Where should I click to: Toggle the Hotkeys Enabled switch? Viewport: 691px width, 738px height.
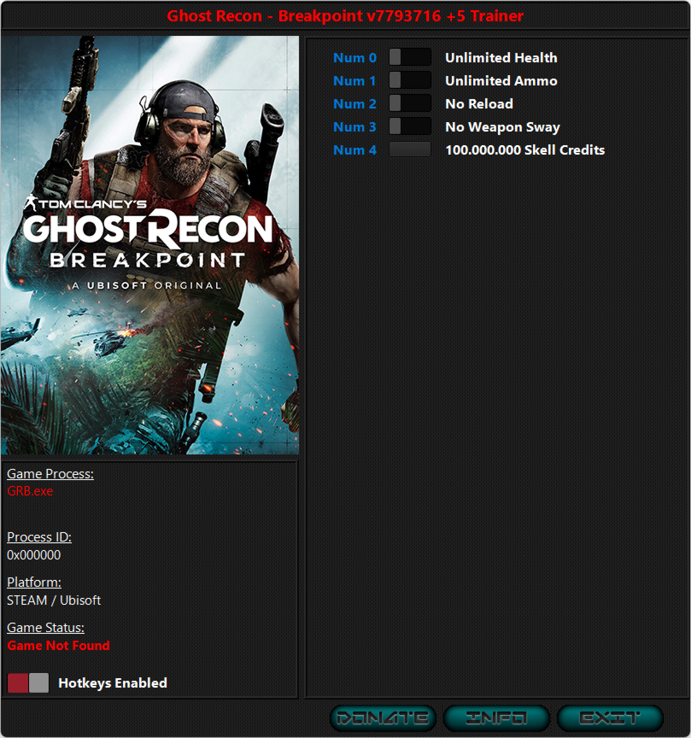[28, 683]
